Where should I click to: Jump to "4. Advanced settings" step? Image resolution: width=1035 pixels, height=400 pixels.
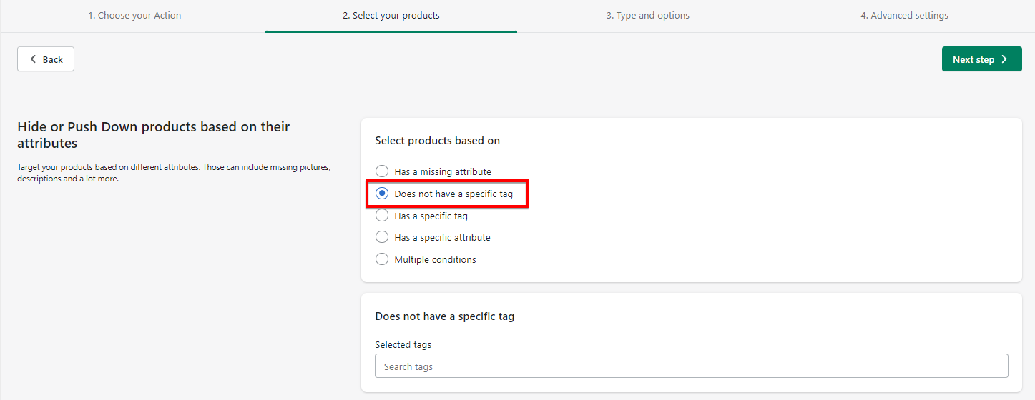click(x=904, y=15)
